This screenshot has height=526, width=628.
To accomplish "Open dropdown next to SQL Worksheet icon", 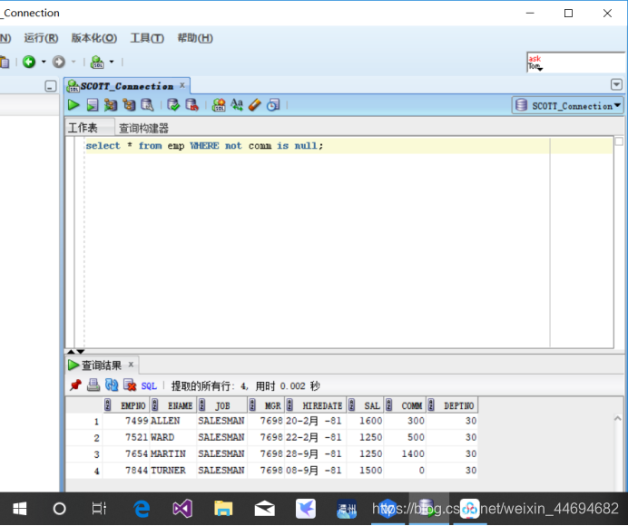I will pos(112,62).
